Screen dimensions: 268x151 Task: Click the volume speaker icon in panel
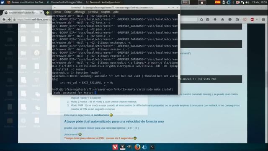(247, 3)
